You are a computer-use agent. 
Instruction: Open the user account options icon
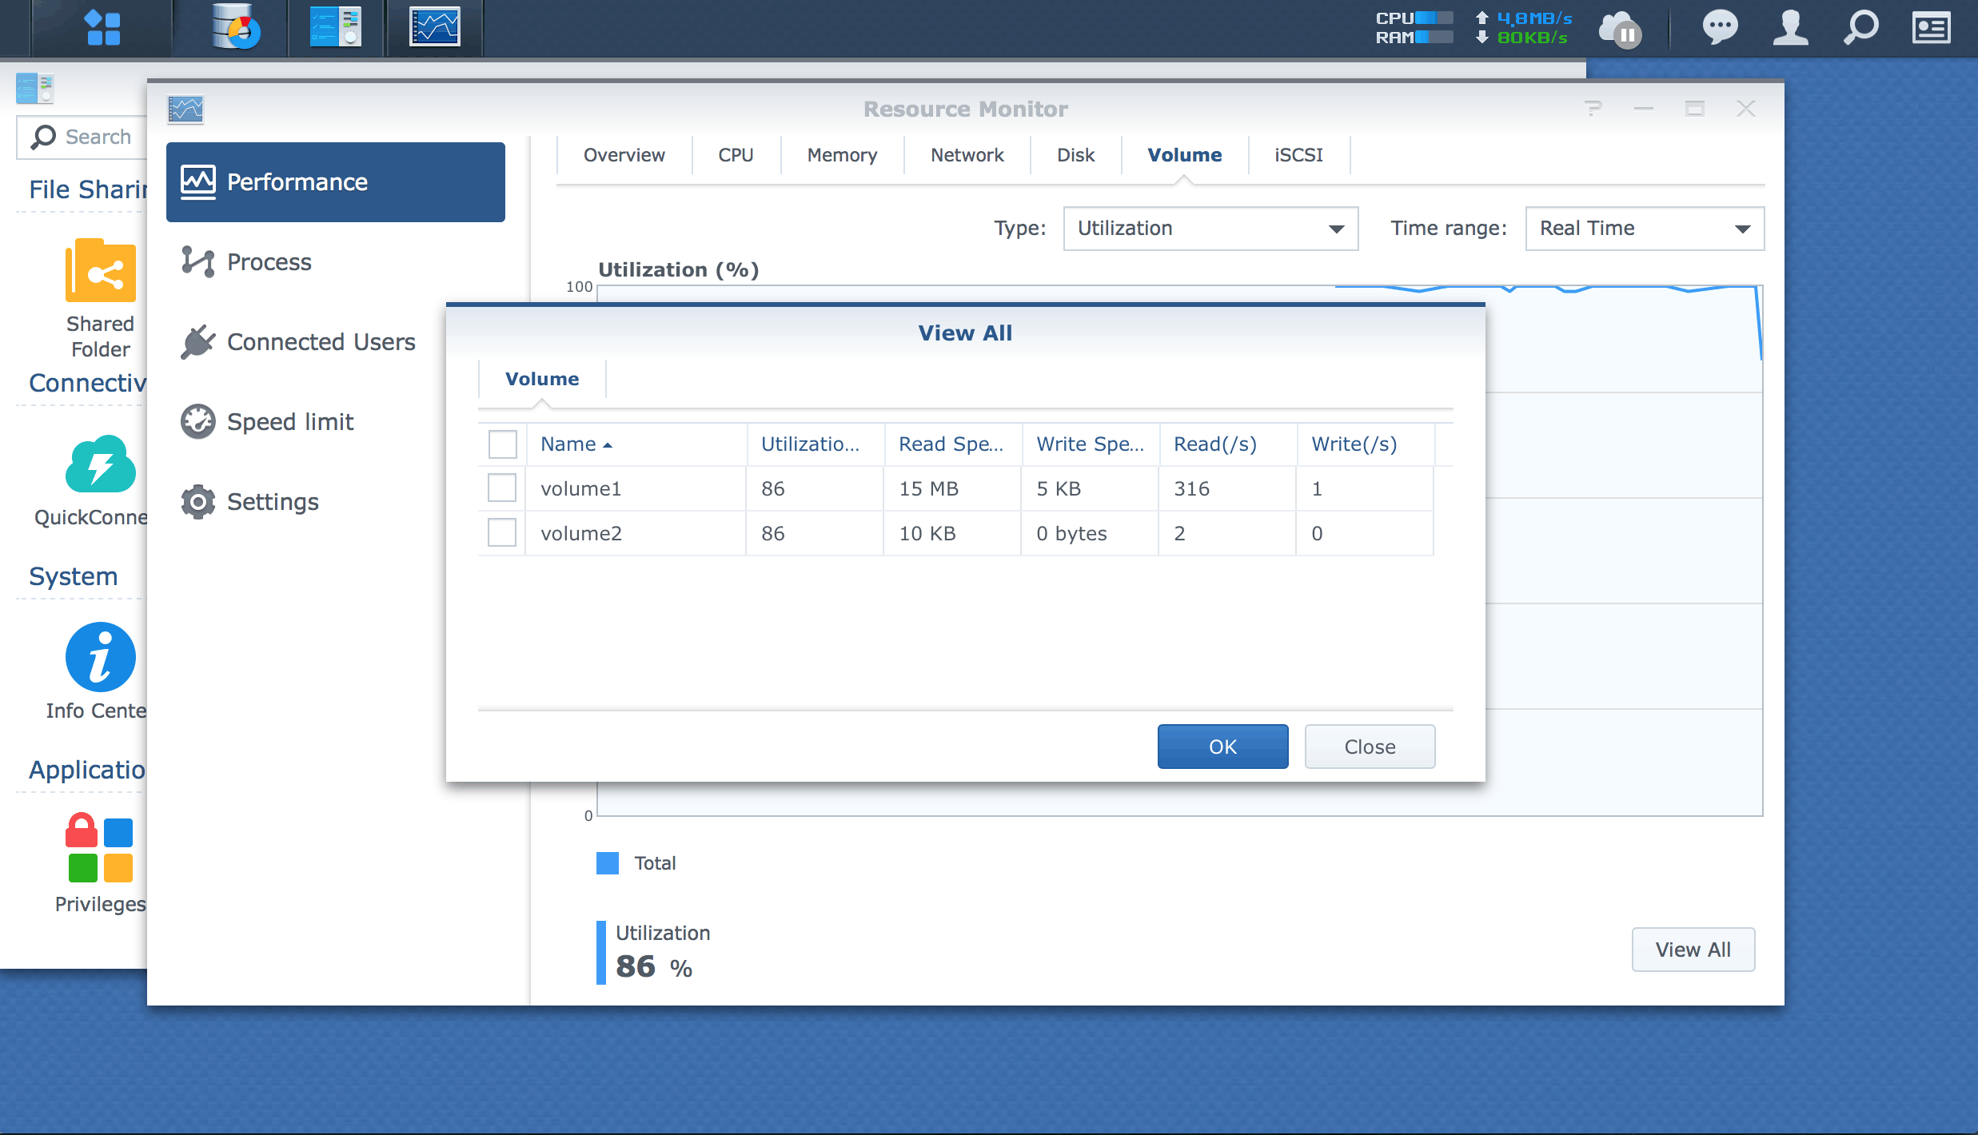coord(1790,28)
